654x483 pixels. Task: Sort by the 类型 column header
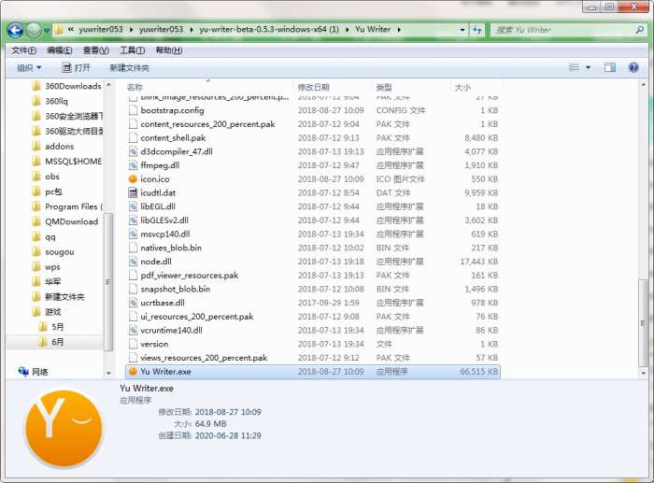411,87
